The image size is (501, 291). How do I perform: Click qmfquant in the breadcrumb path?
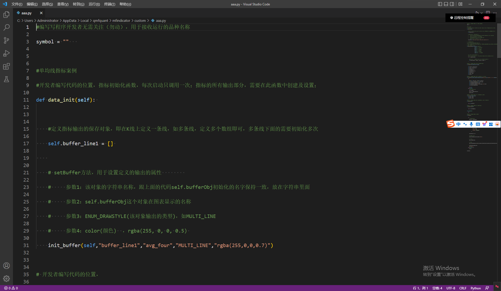click(x=100, y=20)
